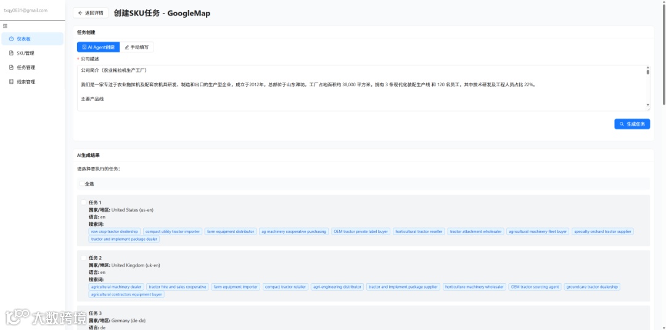
Task: Click tag 'row crop tractor dealership'
Action: click(x=115, y=231)
